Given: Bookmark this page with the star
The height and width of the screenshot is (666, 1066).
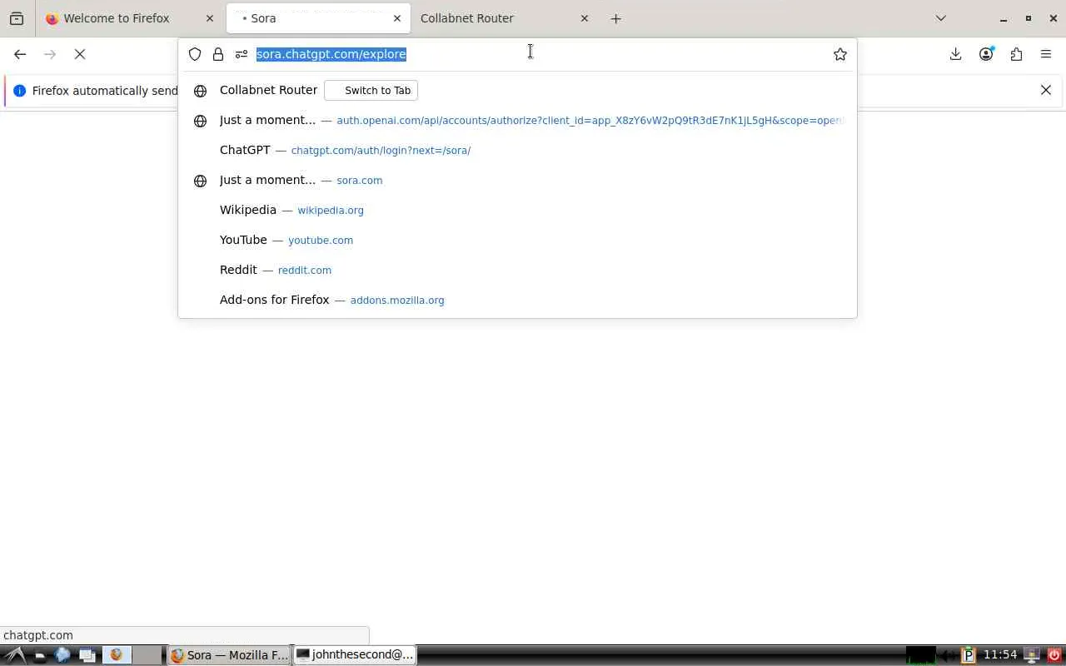Looking at the screenshot, I should [840, 54].
